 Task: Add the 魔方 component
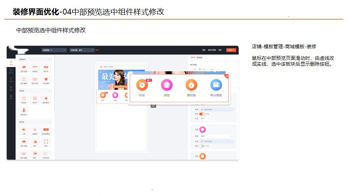click(x=35, y=155)
